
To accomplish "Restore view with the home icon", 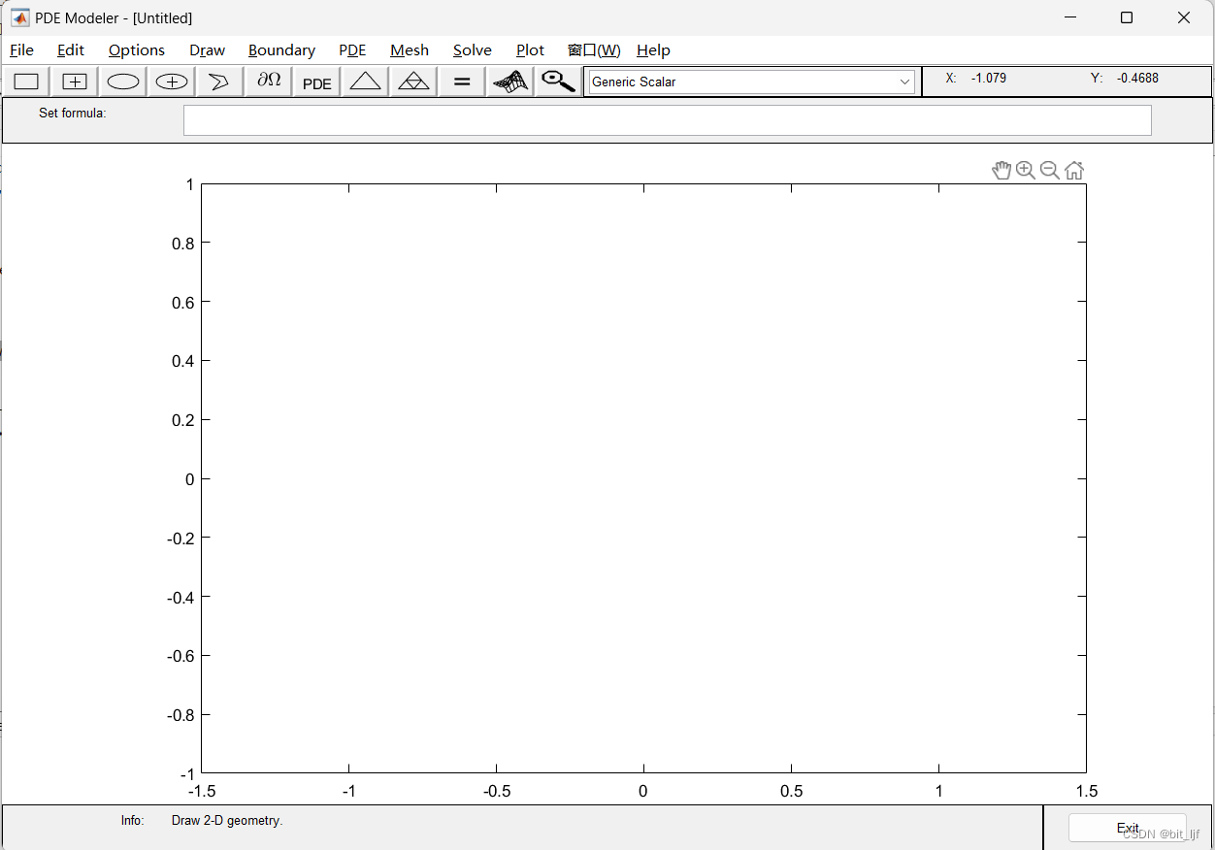I will click(1074, 170).
